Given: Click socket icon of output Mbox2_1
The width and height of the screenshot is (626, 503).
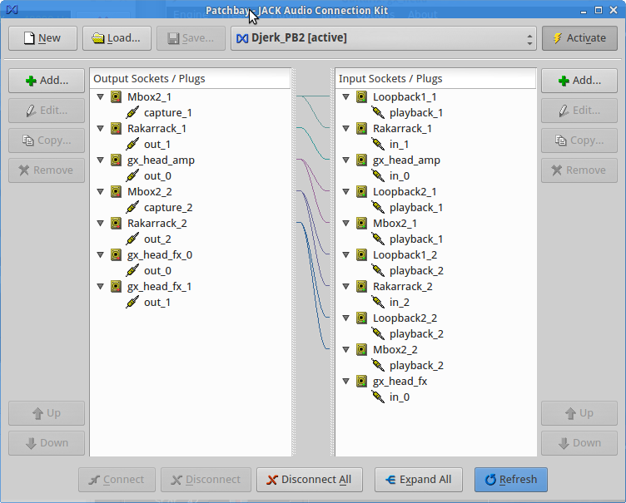Looking at the screenshot, I should click(116, 97).
